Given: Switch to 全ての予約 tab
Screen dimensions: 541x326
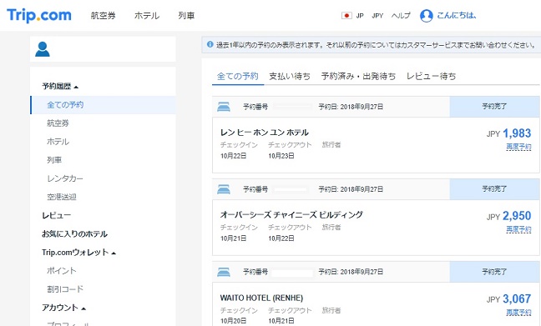Looking at the screenshot, I should [237, 76].
